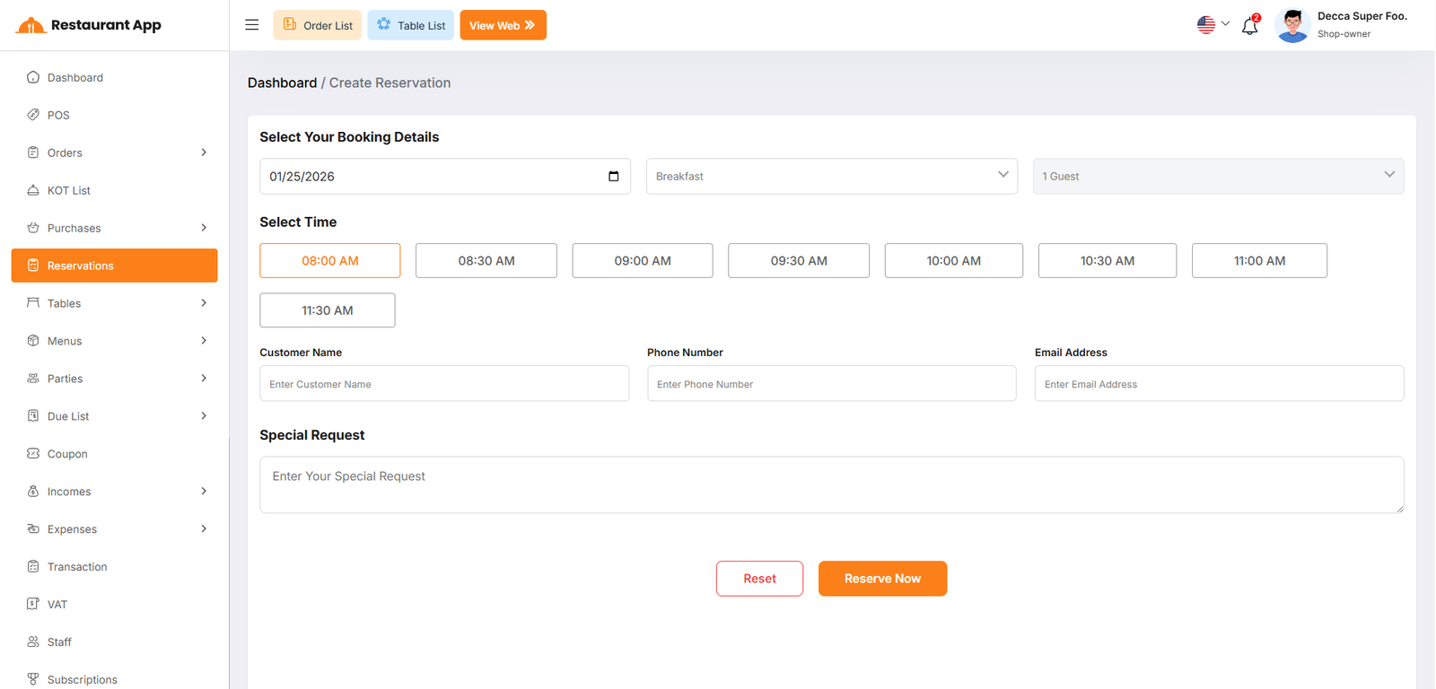Image resolution: width=1436 pixels, height=689 pixels.
Task: Open the 1 Guest count dropdown
Action: click(1218, 177)
